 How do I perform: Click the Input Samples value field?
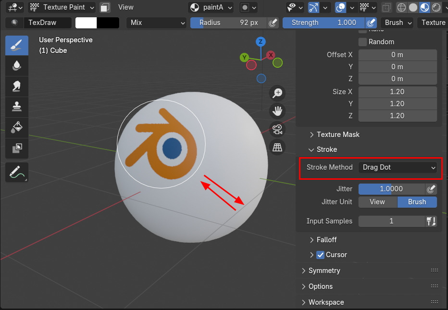pyautogui.click(x=391, y=221)
